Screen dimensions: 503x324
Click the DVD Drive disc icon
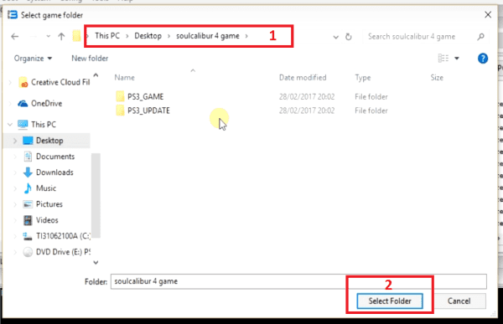28,252
